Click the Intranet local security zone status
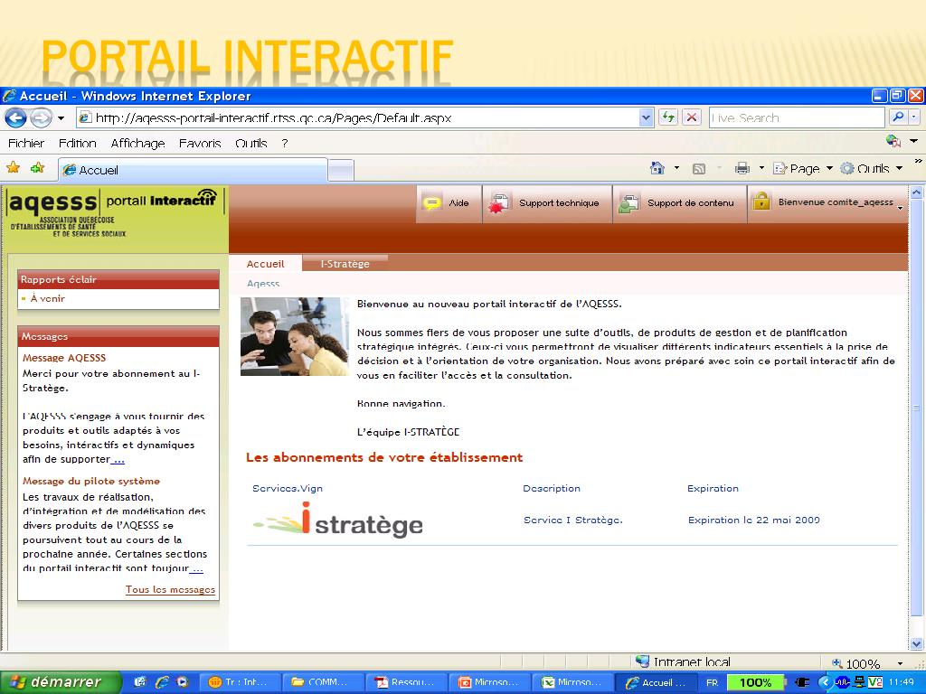The image size is (926, 694). point(683,662)
